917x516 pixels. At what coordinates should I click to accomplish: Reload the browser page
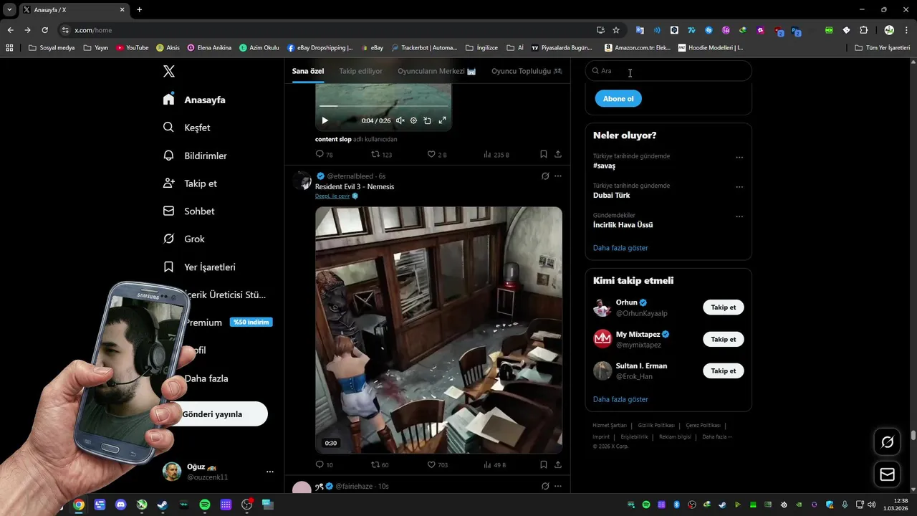44,30
